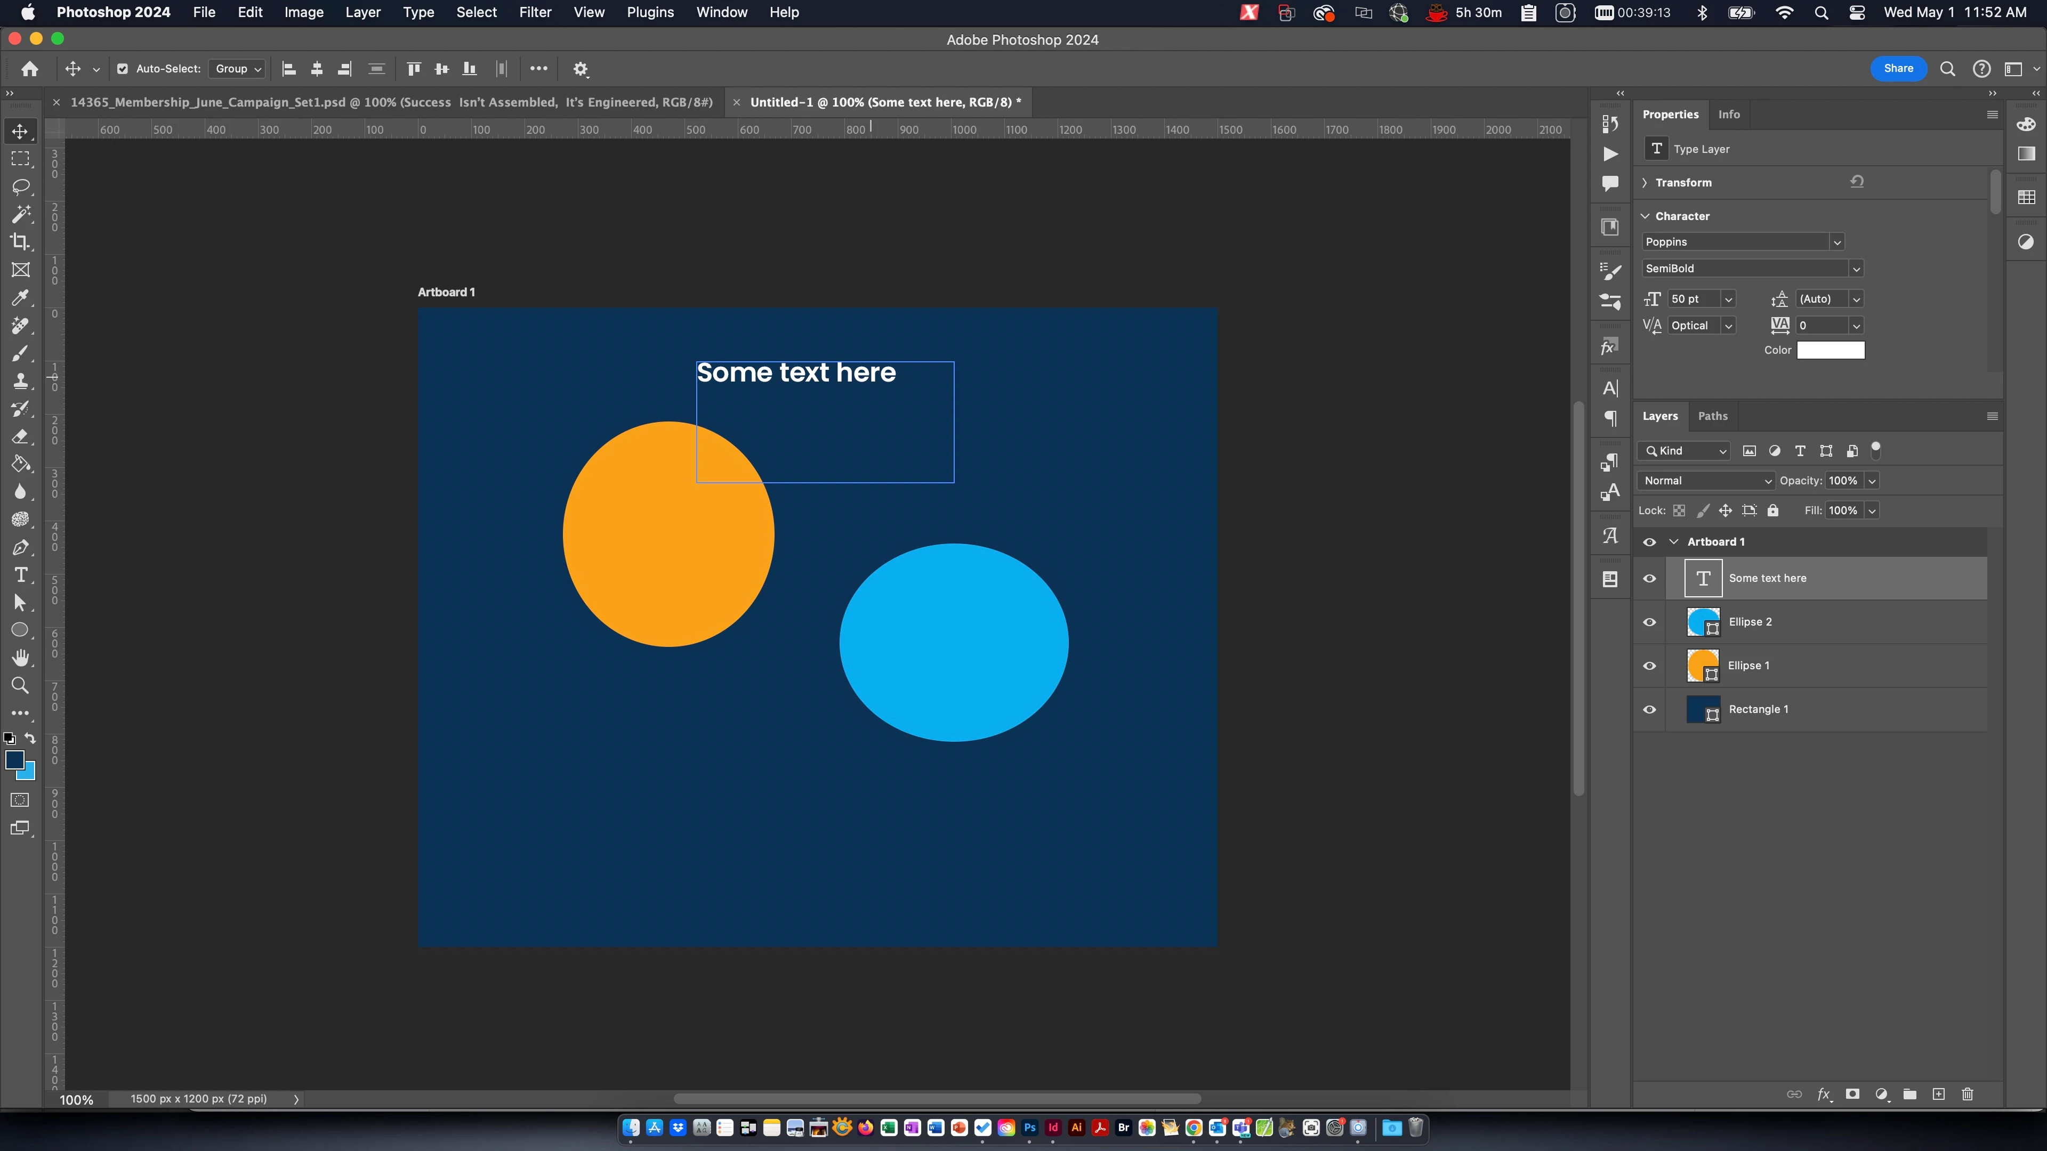Select the Hand tool

coord(21,658)
